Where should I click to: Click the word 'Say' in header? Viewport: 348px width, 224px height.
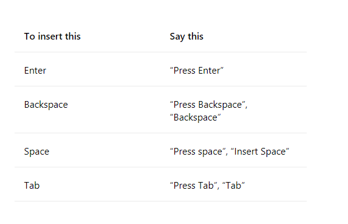pos(177,37)
